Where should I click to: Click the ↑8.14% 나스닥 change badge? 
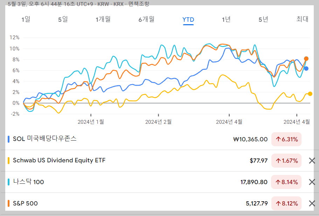286,182
